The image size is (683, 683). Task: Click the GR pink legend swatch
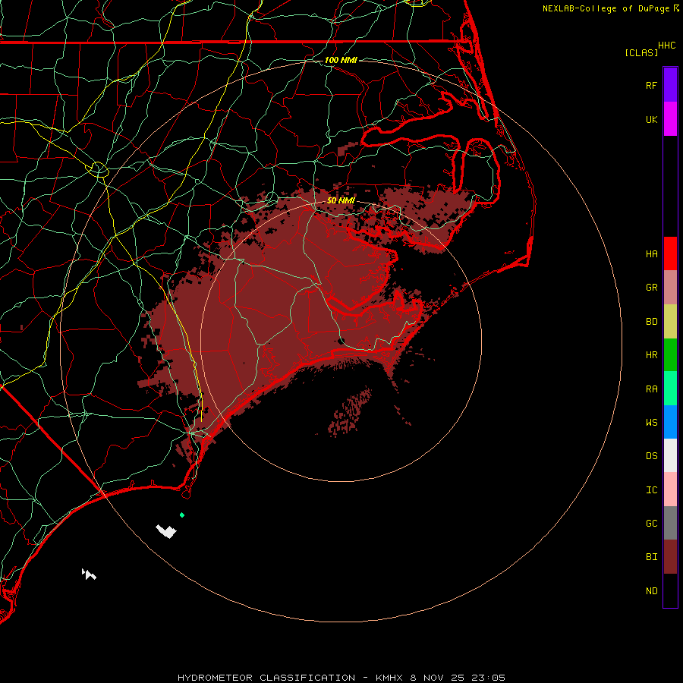670,288
